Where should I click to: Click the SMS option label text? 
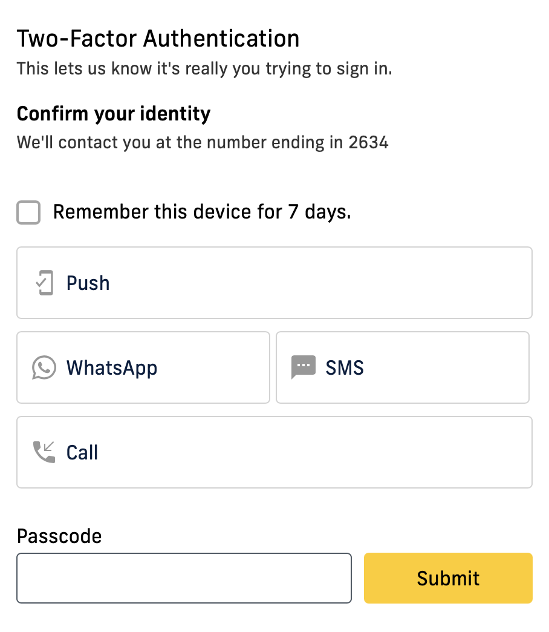click(x=345, y=367)
